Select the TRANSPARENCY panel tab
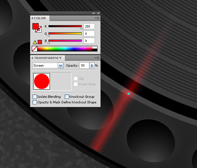This screenshot has height=168, width=197. point(48,58)
